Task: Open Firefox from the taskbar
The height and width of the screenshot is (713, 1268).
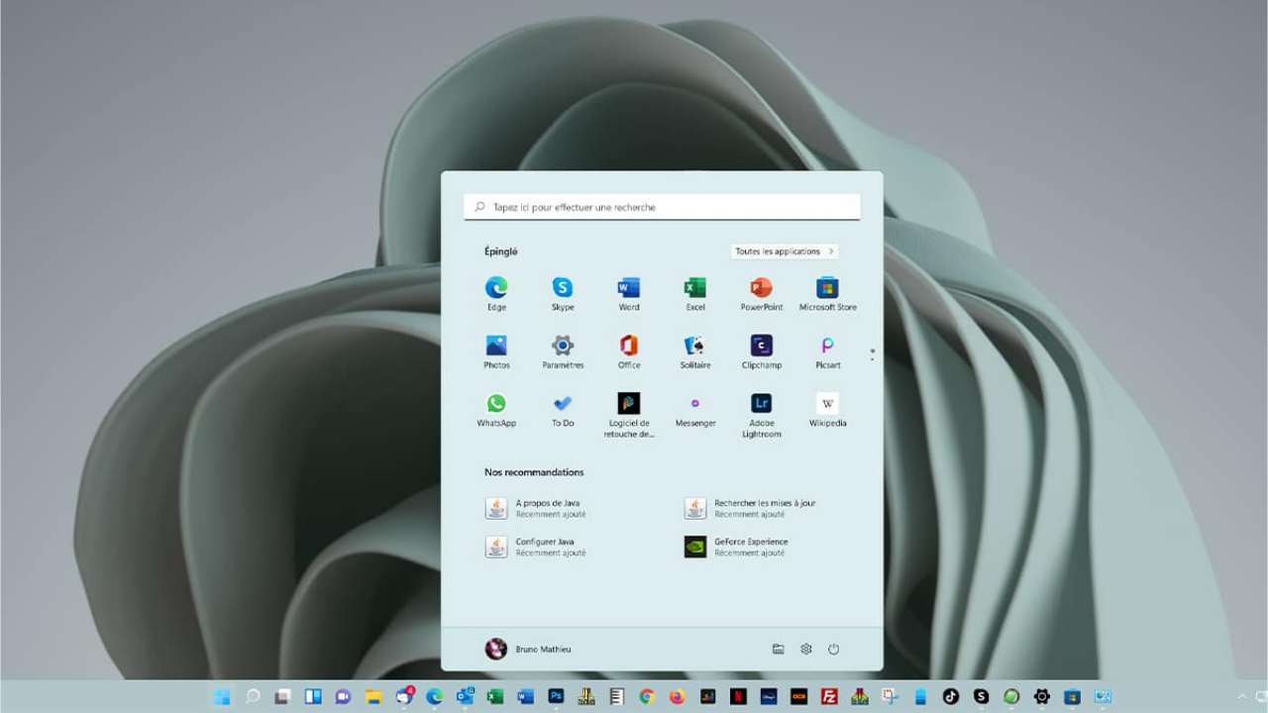Action: pos(677,696)
